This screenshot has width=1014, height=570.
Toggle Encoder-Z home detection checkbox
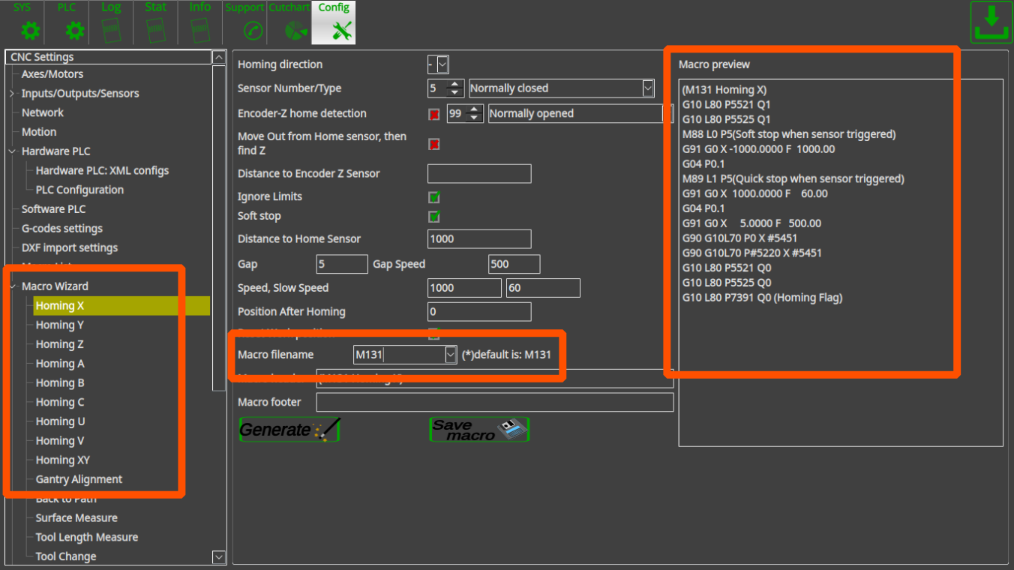pyautogui.click(x=434, y=114)
